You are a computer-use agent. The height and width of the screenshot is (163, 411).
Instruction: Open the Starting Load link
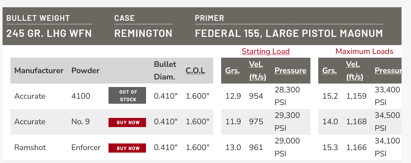(266, 51)
